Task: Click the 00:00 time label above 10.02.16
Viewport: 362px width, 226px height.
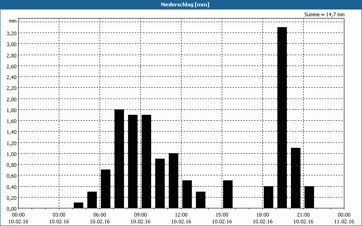Action: [x=18, y=215]
